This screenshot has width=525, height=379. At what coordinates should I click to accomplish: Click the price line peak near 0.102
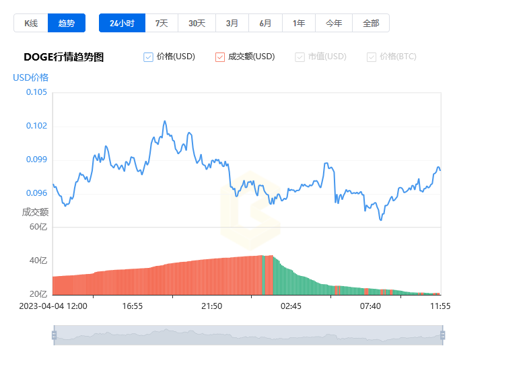click(164, 122)
